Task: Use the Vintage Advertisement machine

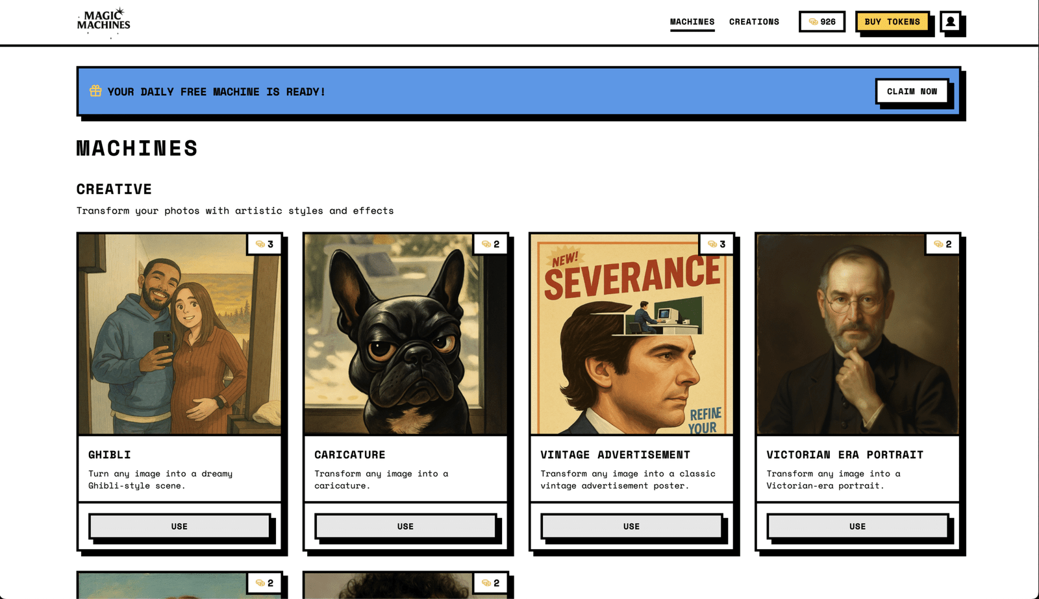Action: (x=631, y=526)
